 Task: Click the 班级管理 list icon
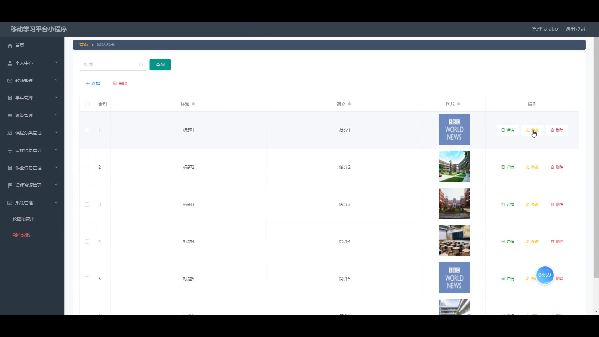pyautogui.click(x=10, y=115)
